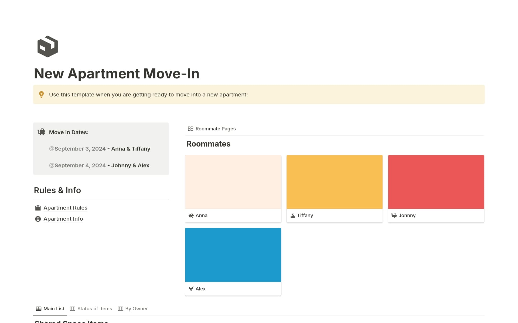Switch to the Main List tab
The image size is (518, 323).
[50, 309]
